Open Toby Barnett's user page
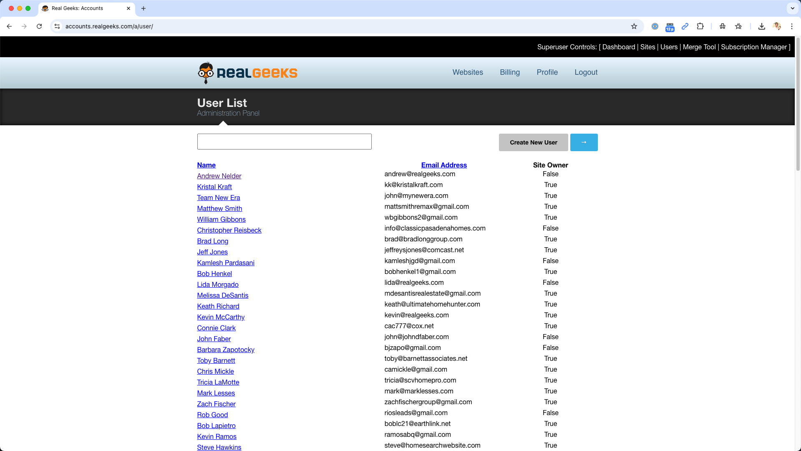The height and width of the screenshot is (451, 801). click(216, 361)
